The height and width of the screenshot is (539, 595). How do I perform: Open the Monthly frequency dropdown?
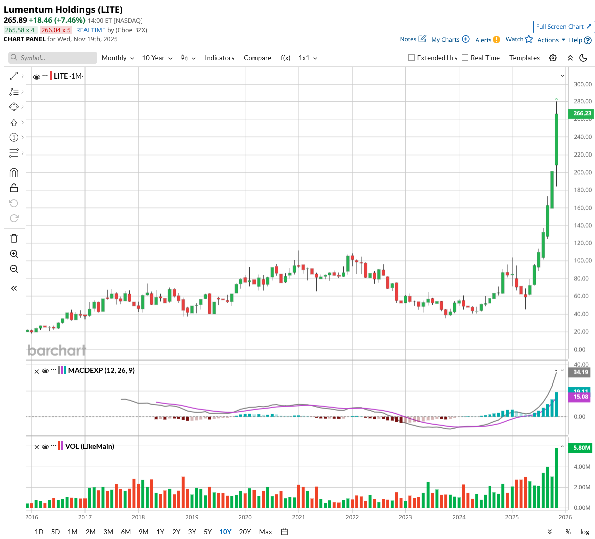pyautogui.click(x=118, y=58)
